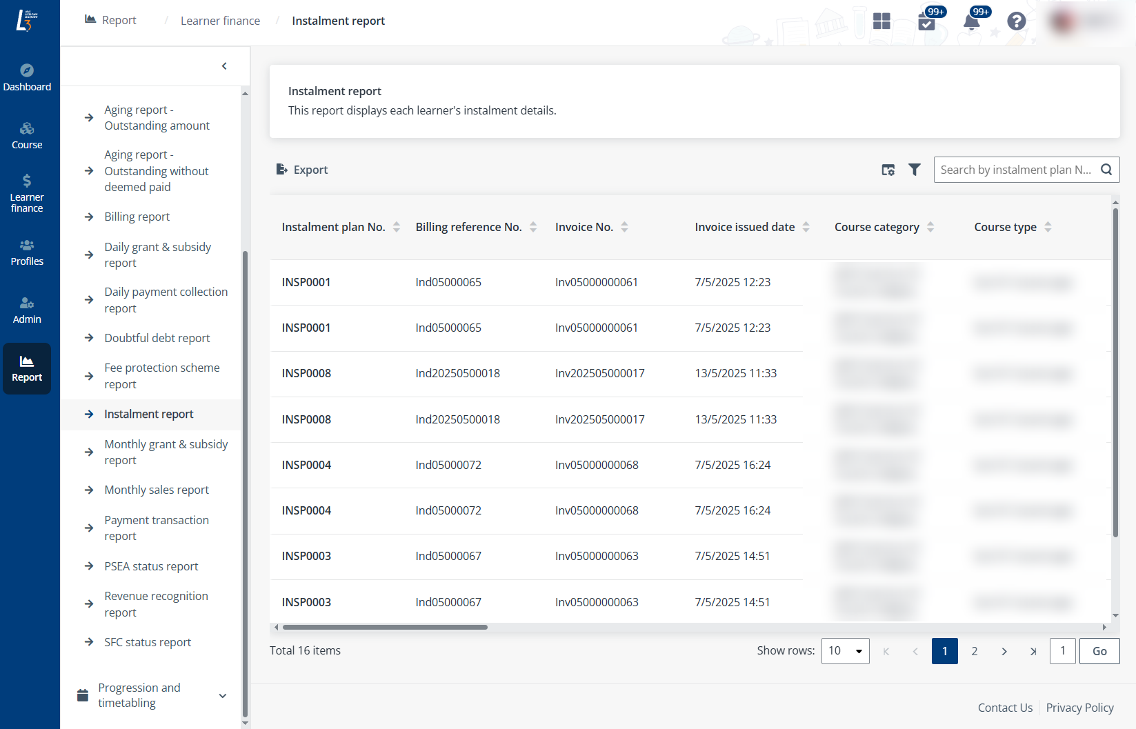Click the search magnifier icon

click(x=1106, y=170)
